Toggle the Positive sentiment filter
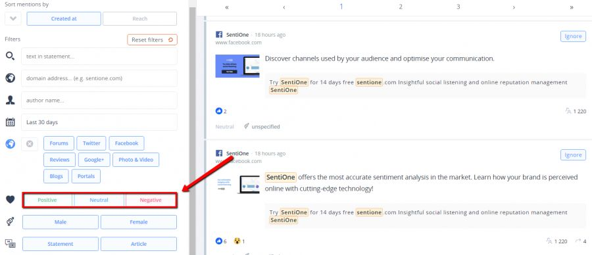The height and width of the screenshot is (255, 592). pyautogui.click(x=47, y=200)
